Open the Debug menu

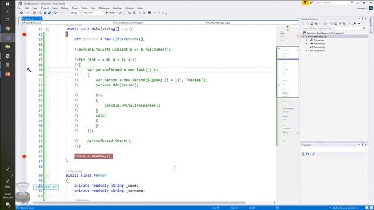click(x=65, y=8)
